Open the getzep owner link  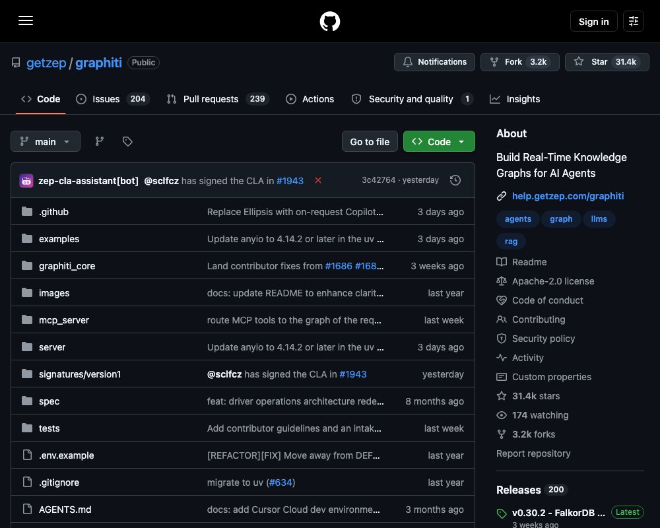(x=46, y=63)
